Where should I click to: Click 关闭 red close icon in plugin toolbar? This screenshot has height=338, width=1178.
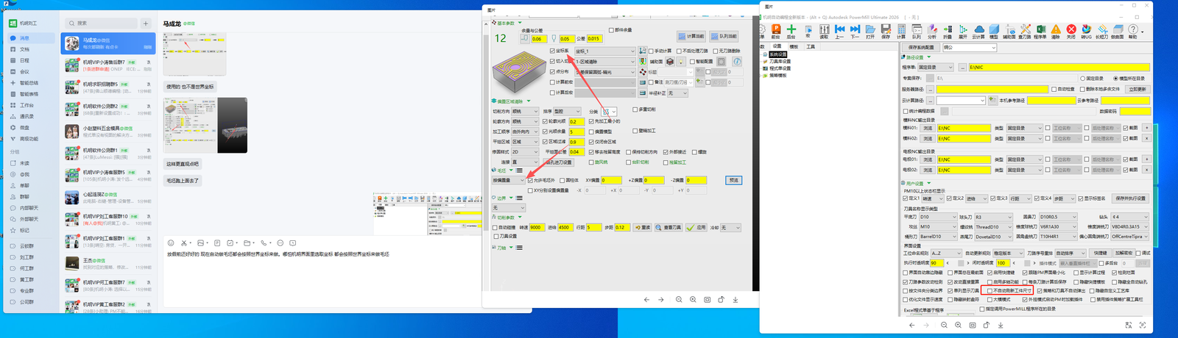point(1071,32)
